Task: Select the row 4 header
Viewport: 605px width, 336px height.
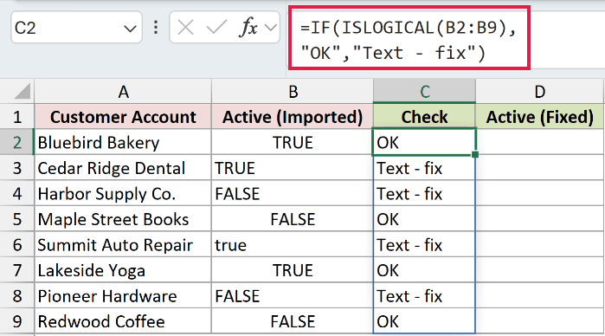Action: [17, 193]
